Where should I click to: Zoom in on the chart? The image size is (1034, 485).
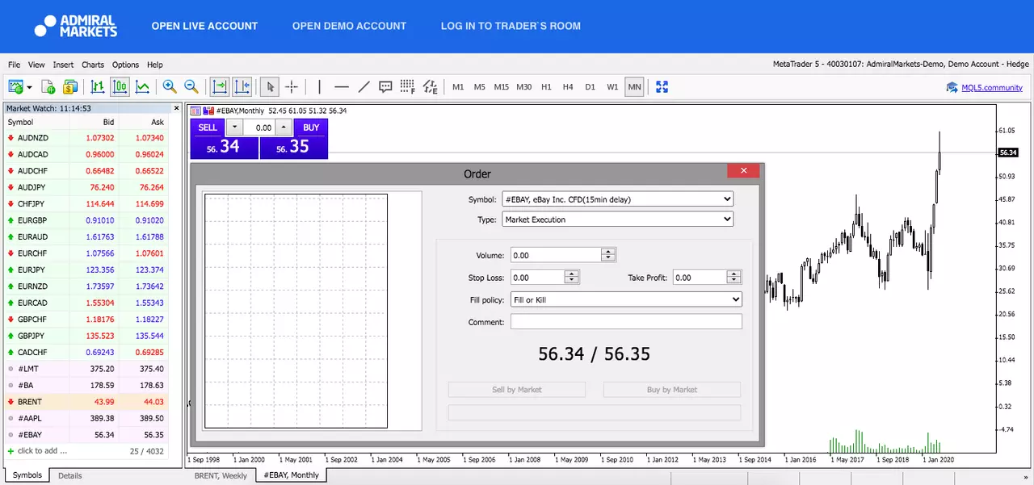pos(170,87)
